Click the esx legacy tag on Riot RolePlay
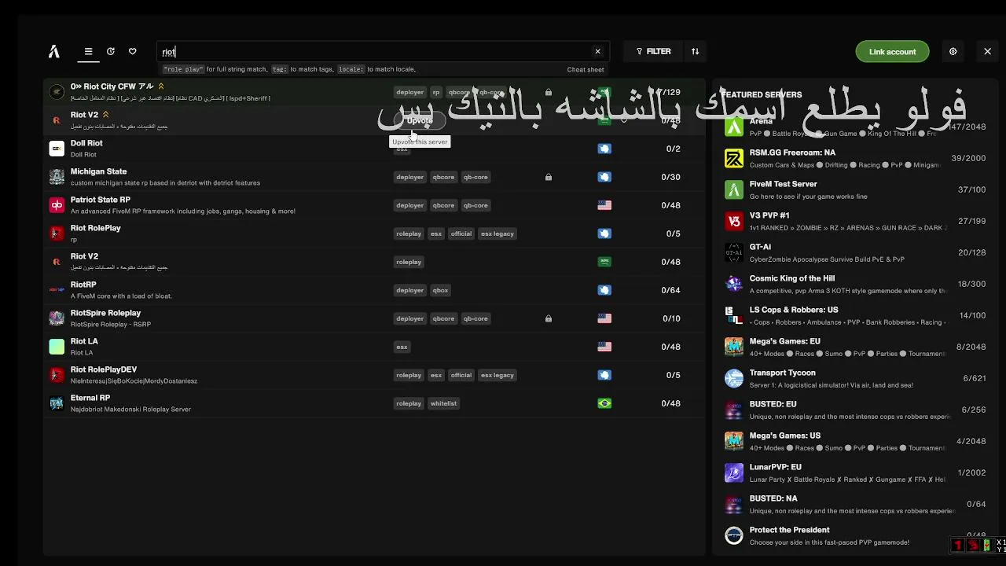The image size is (1006, 566). point(497,233)
